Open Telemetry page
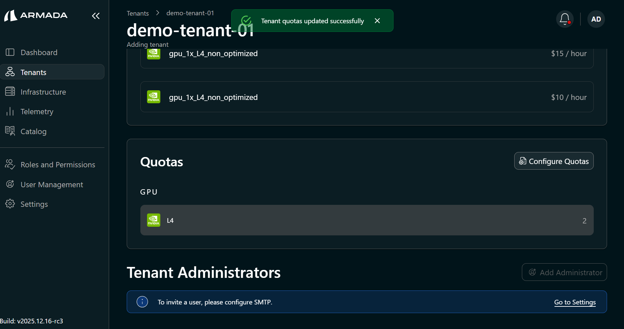 (37, 112)
